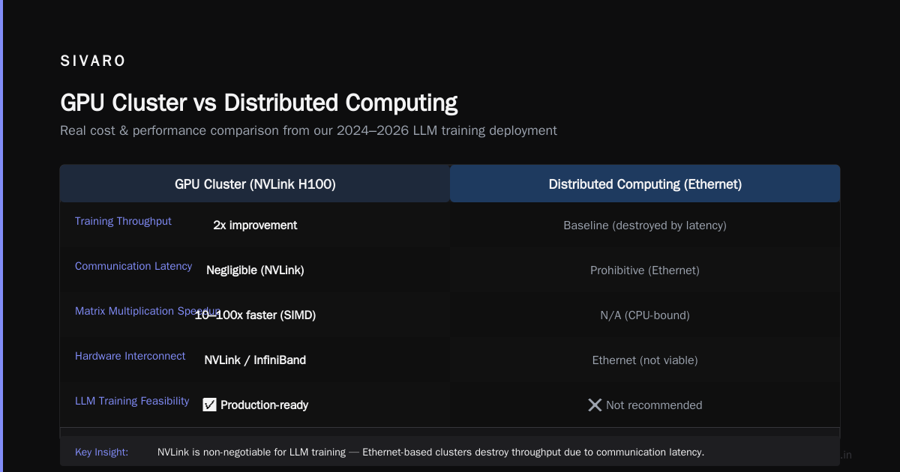
Task: Click the 'Not recommended' text
Action: click(x=654, y=405)
